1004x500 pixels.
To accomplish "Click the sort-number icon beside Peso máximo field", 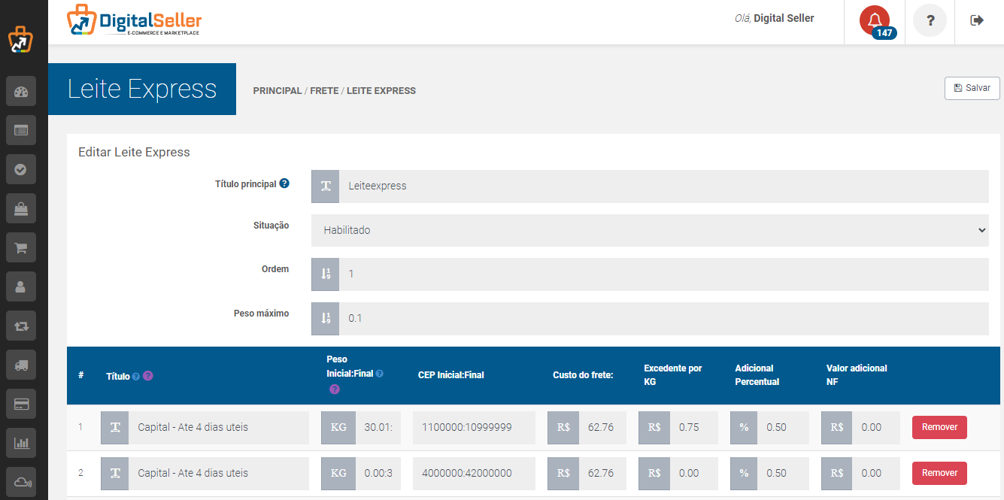I will (326, 319).
